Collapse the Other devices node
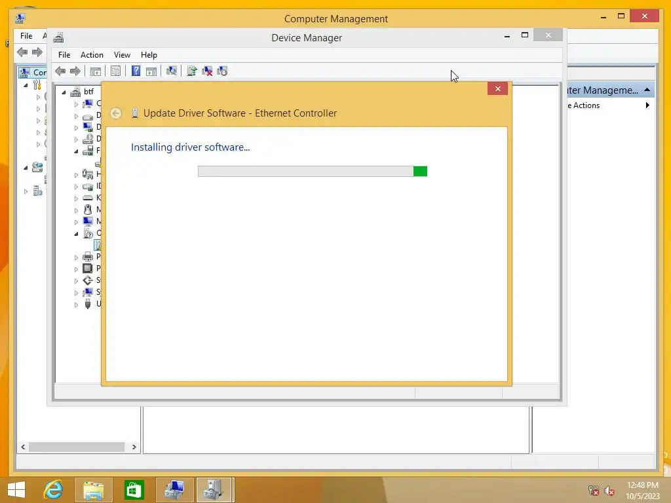The image size is (671, 503). pos(76,234)
